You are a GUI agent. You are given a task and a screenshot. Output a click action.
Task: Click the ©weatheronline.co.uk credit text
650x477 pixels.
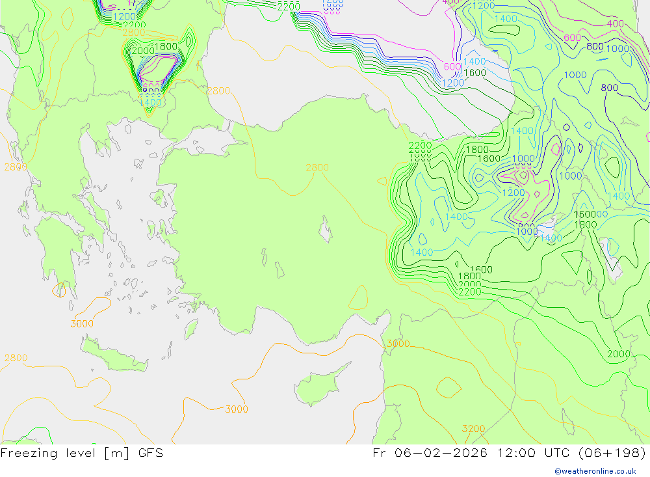(595, 471)
